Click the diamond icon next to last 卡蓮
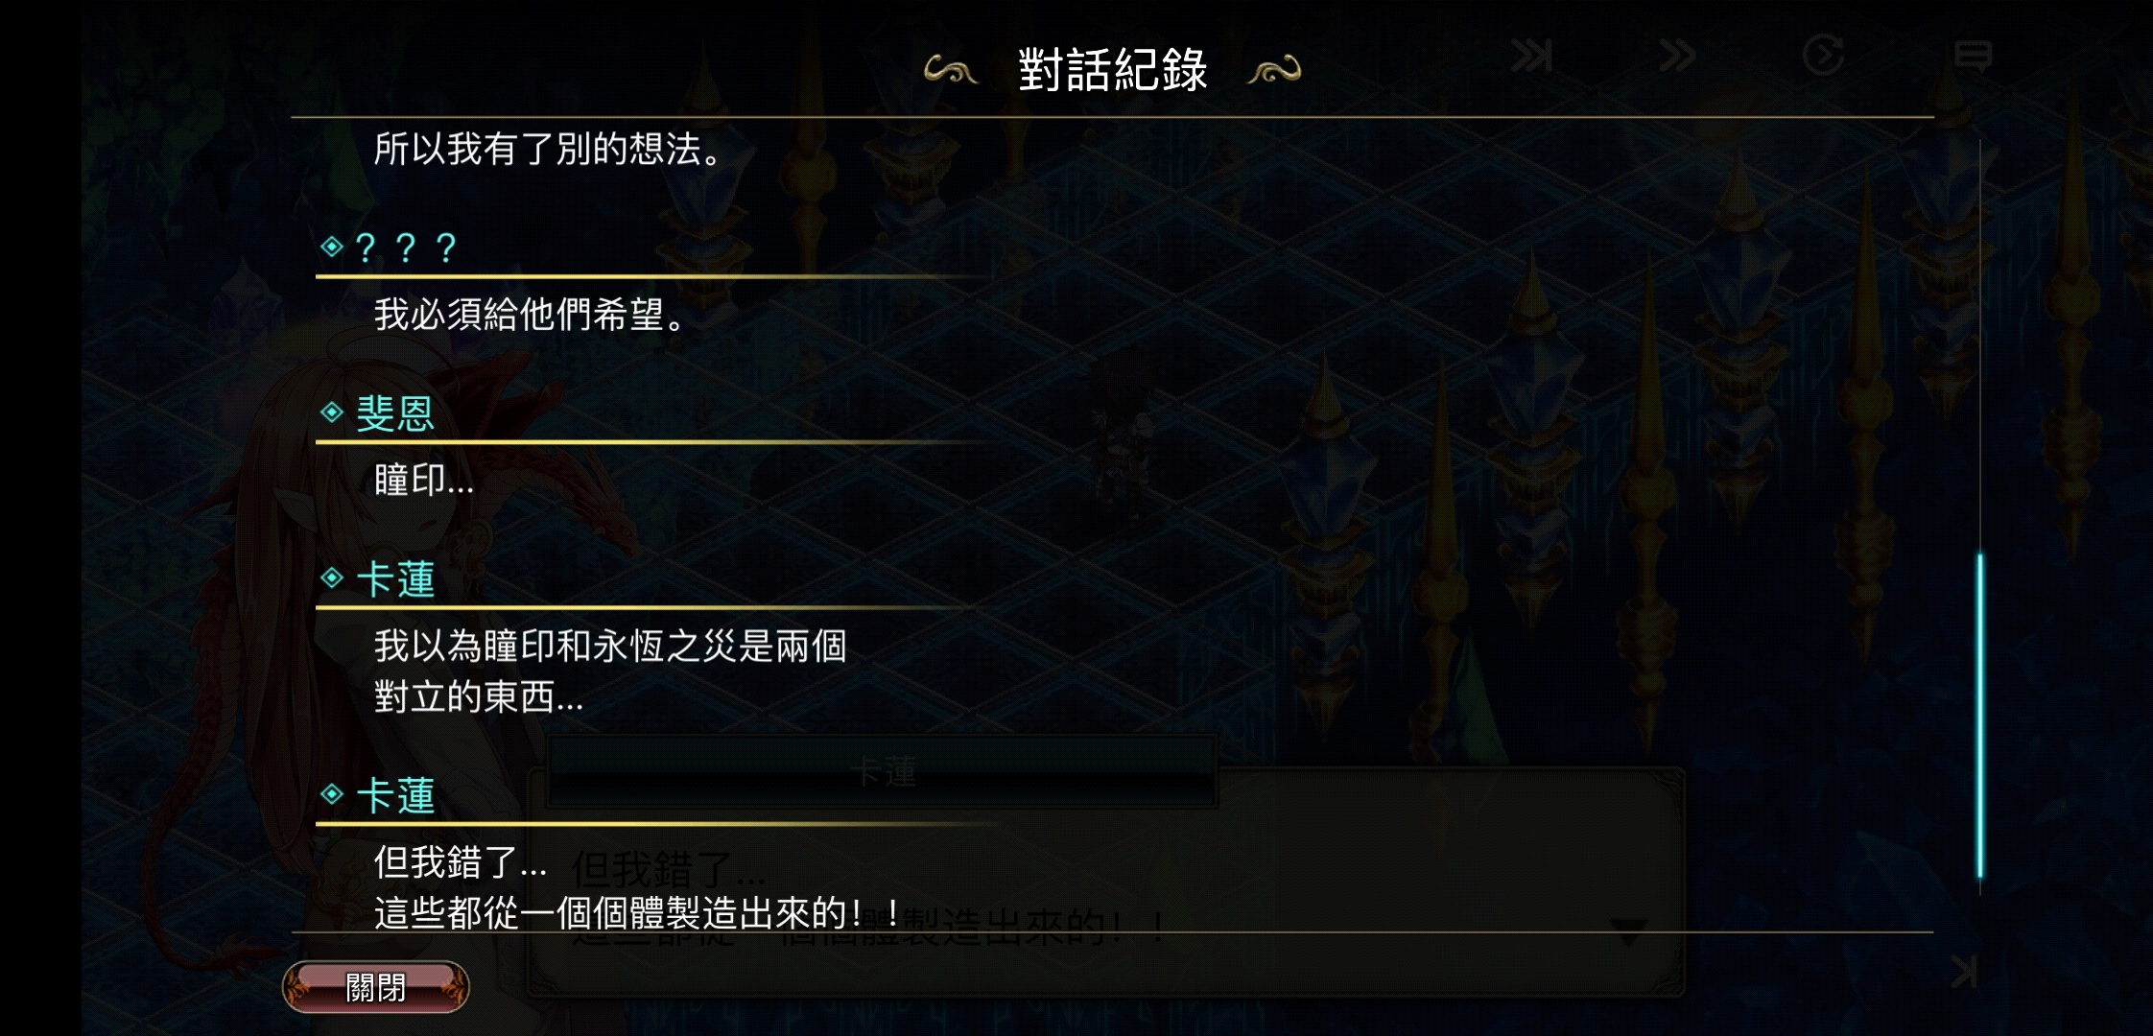This screenshot has width=2153, height=1036. (332, 794)
